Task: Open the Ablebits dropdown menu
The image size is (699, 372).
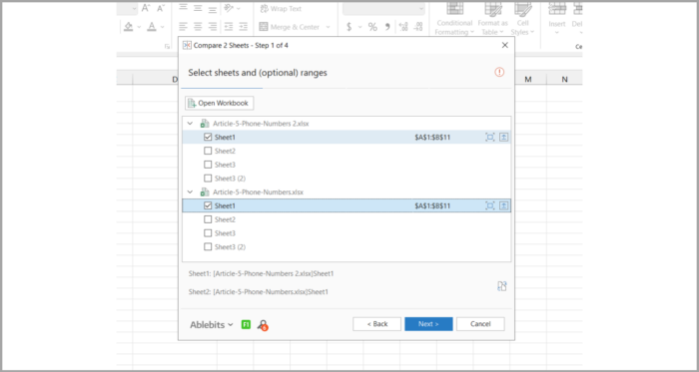Action: (212, 324)
